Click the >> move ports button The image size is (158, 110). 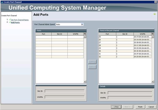tap(92, 62)
